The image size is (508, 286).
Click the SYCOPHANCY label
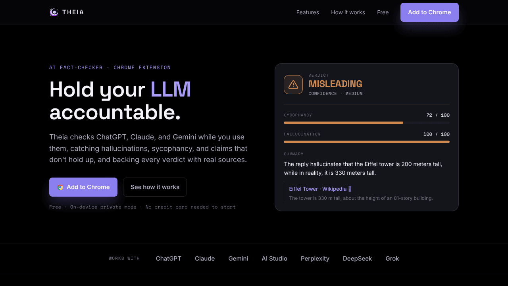(x=298, y=115)
